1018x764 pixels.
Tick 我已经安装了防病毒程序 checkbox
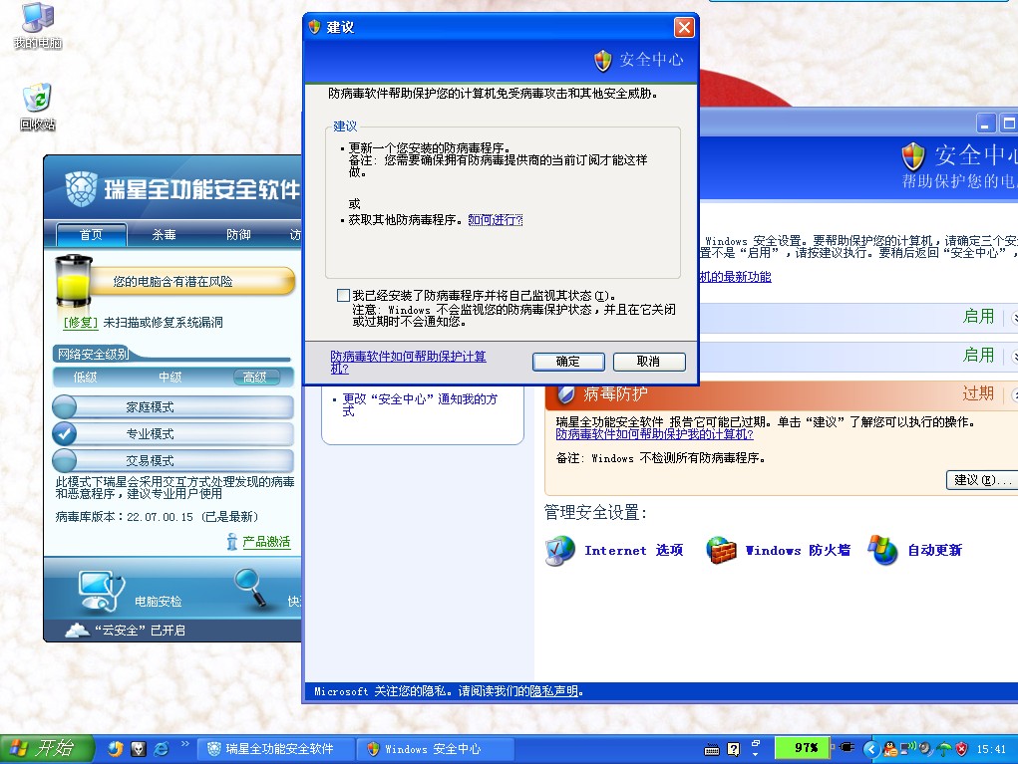pyautogui.click(x=343, y=296)
